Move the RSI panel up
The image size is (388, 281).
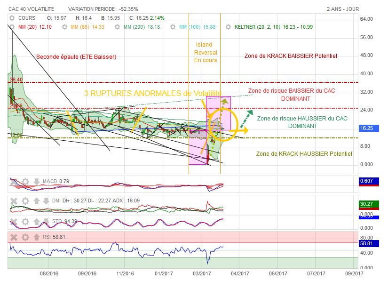[x=37, y=237]
